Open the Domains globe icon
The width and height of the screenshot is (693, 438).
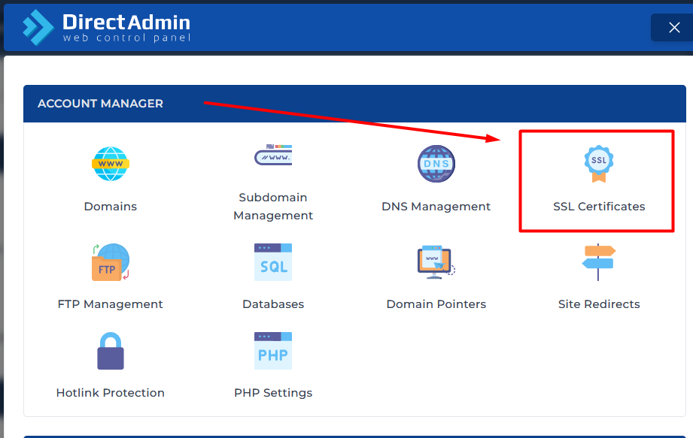[x=111, y=164]
